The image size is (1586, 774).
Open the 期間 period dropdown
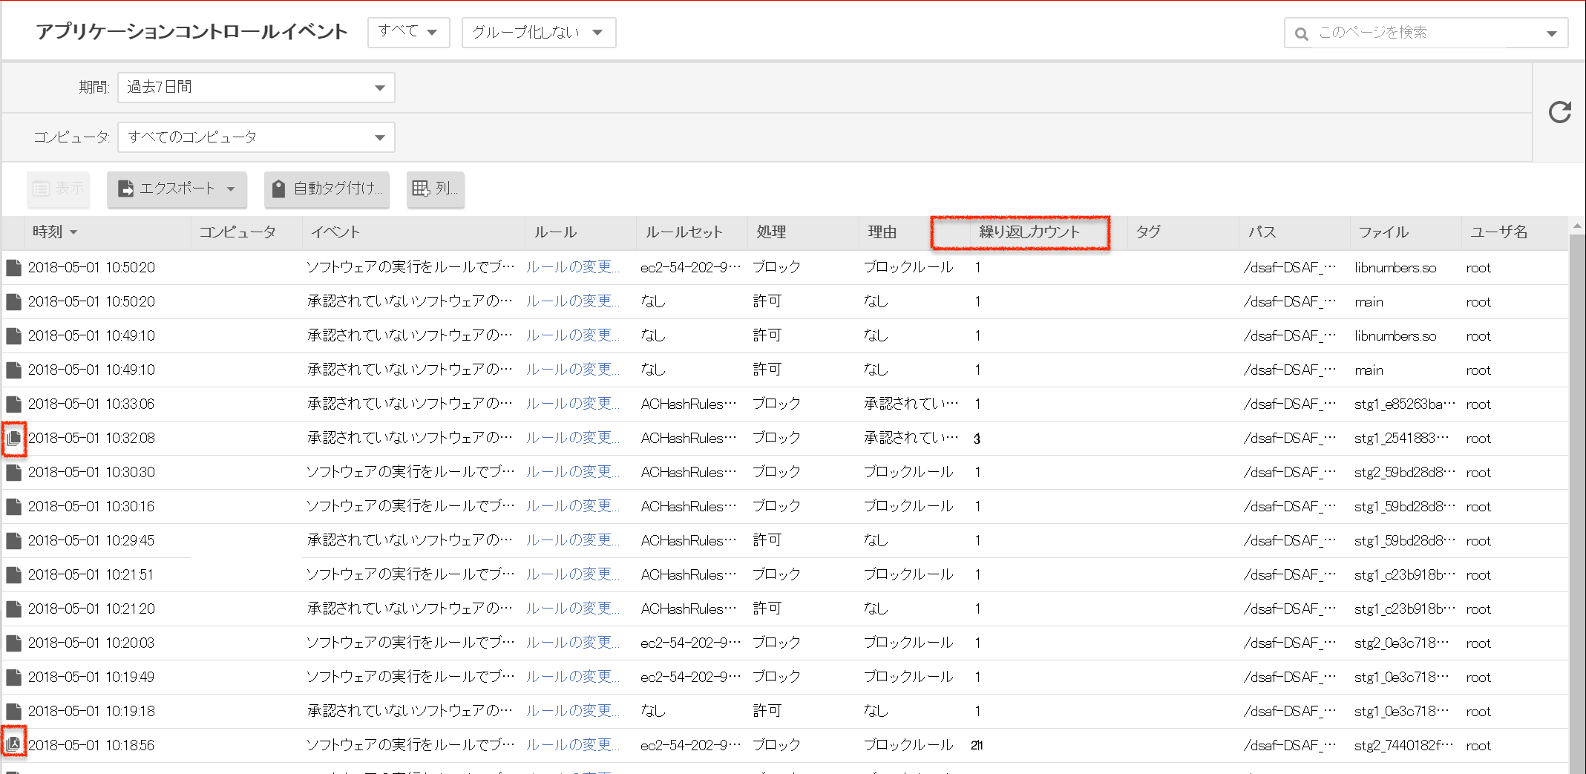pyautogui.click(x=256, y=88)
